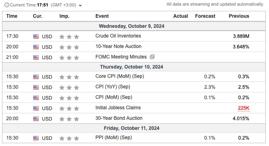The height and width of the screenshot is (146, 269).
Task: Click the US flag in Initial Jobless Claims row
Action: pyautogui.click(x=36, y=108)
